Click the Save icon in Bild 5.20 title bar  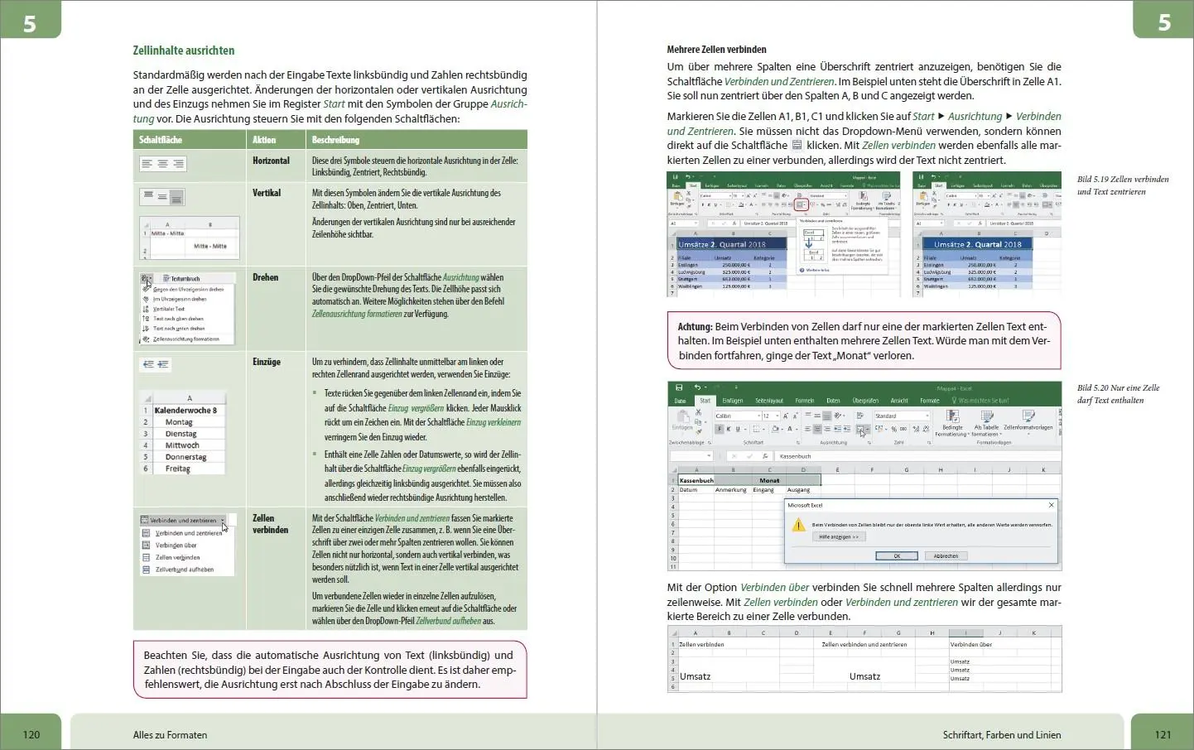[679, 387]
